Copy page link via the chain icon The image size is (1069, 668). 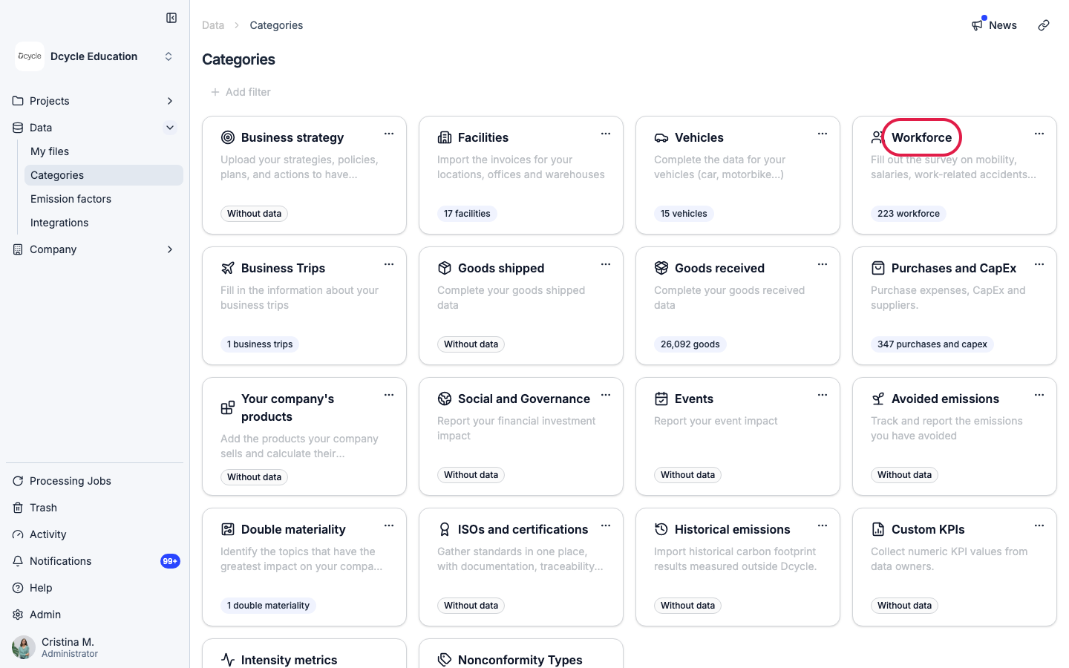[1044, 25]
